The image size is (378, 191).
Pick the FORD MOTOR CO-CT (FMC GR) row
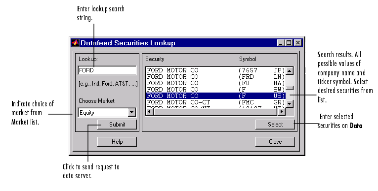point(216,102)
